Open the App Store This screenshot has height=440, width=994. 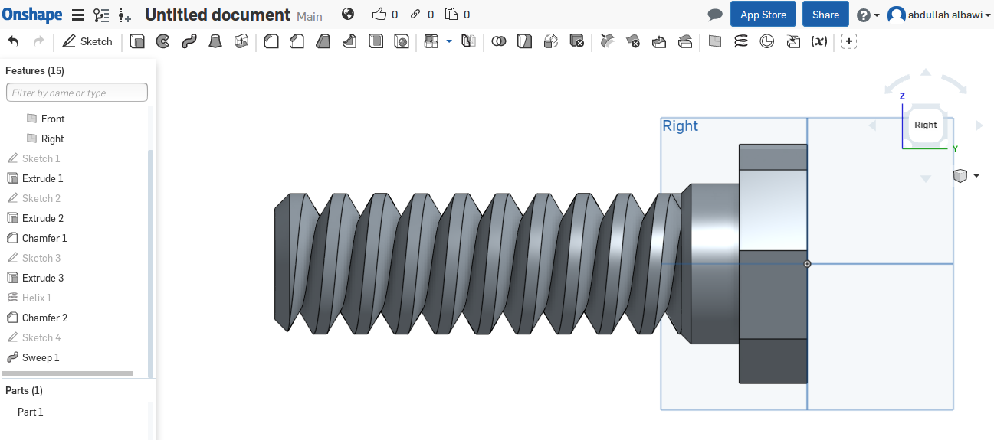point(763,15)
